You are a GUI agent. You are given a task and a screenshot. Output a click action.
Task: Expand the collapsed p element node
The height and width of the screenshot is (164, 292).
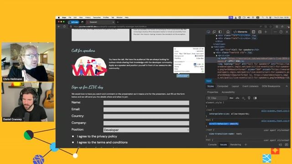click(216, 56)
